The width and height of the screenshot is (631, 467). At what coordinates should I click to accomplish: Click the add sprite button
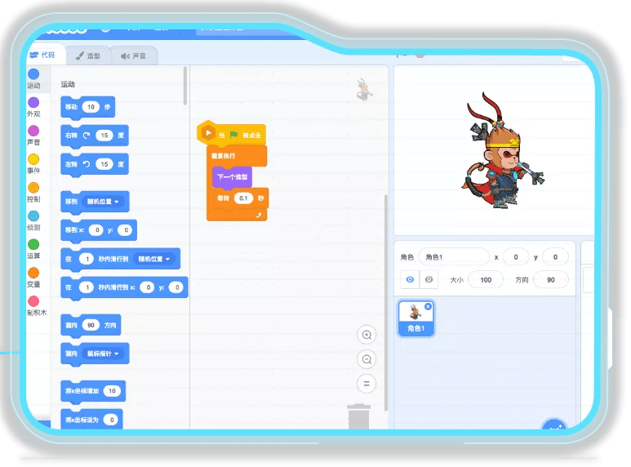[554, 425]
